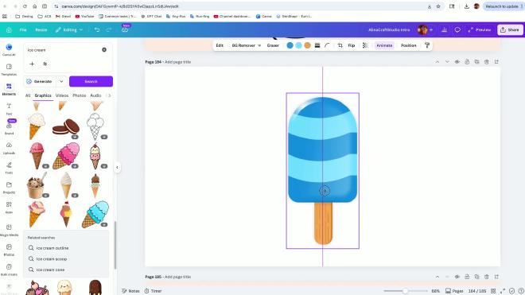
Task: Open the Resize menu
Action: [41, 29]
